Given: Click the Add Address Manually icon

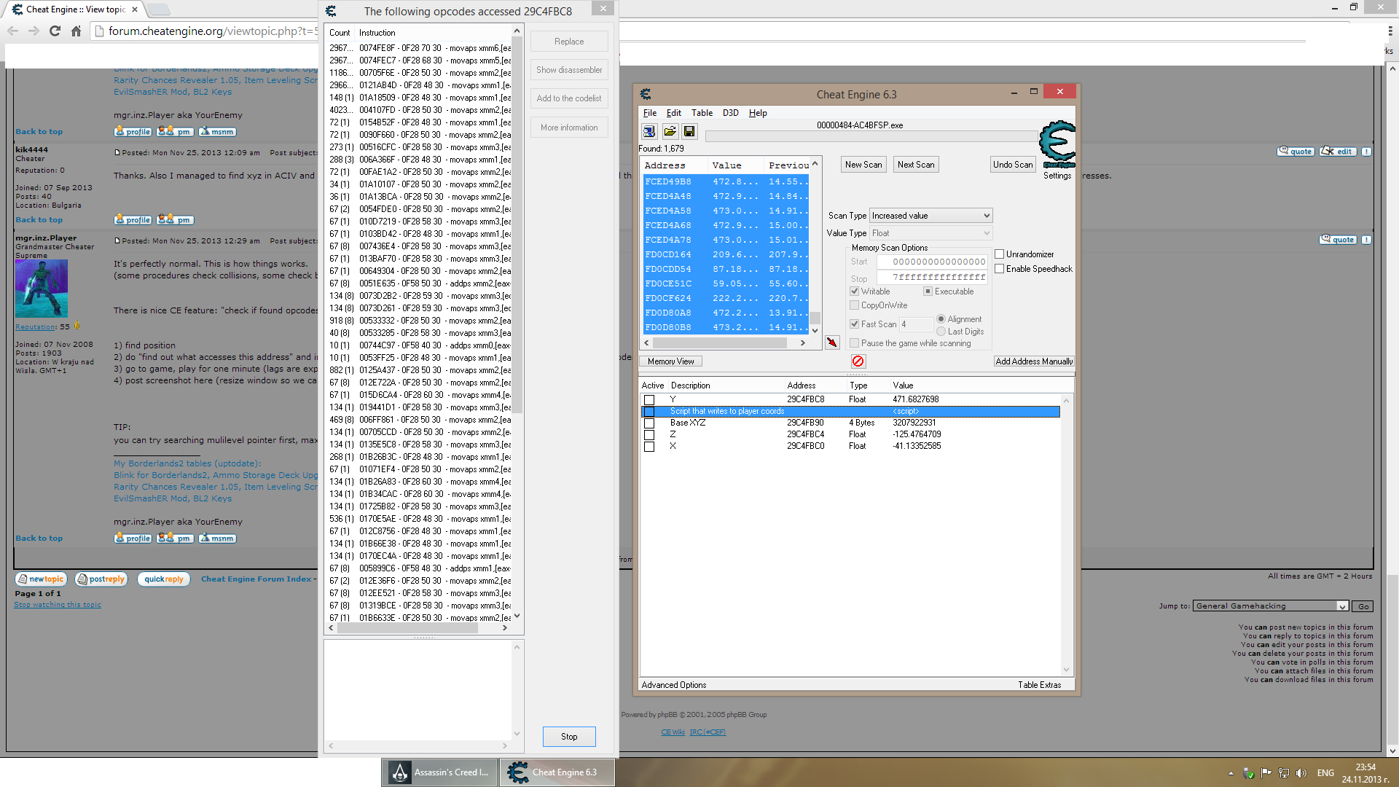Looking at the screenshot, I should pyautogui.click(x=1033, y=361).
